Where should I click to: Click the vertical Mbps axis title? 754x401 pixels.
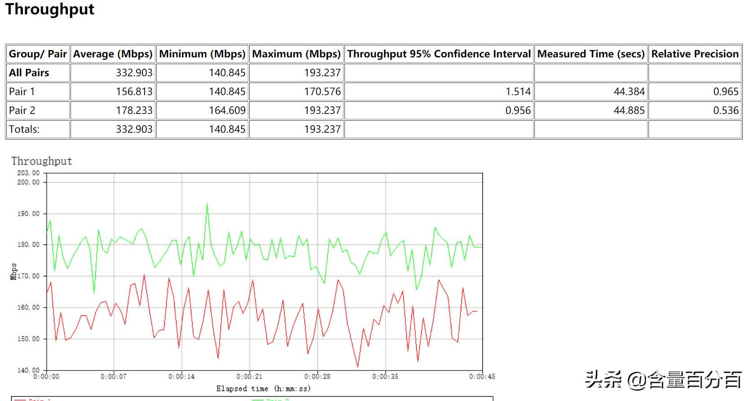[x=13, y=272]
